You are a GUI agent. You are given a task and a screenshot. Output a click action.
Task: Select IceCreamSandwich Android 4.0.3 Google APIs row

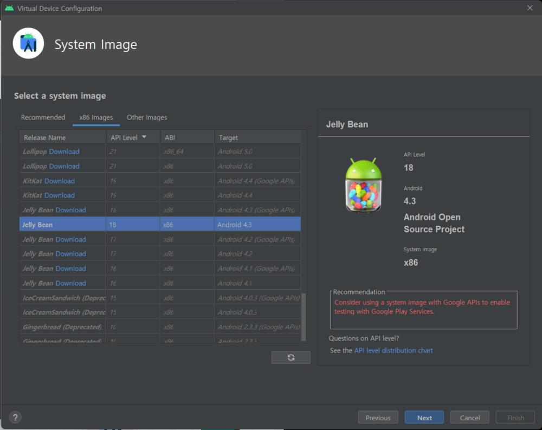click(160, 298)
